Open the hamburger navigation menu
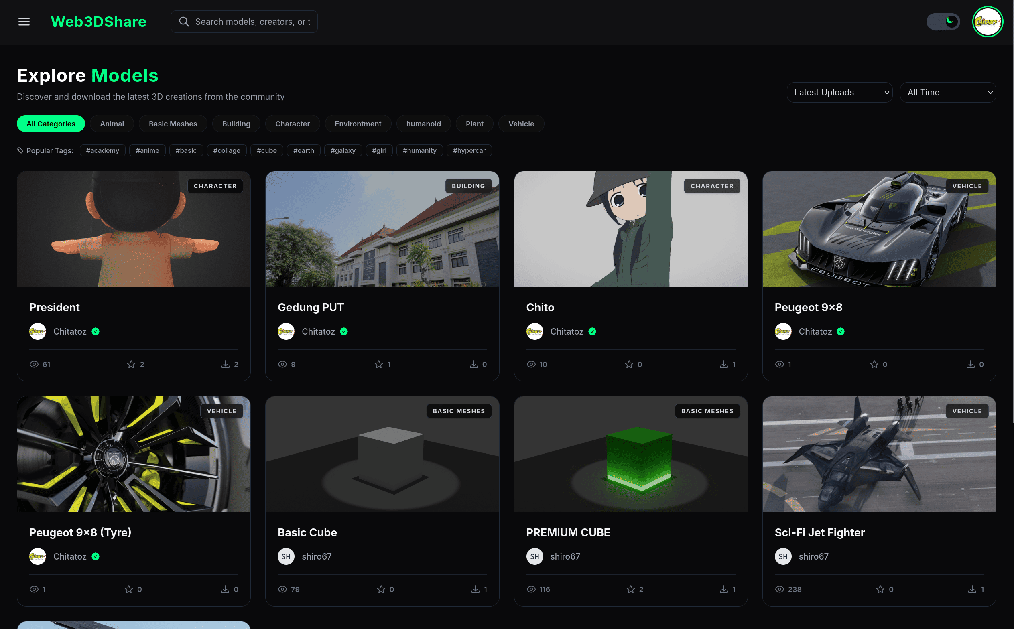 point(24,22)
